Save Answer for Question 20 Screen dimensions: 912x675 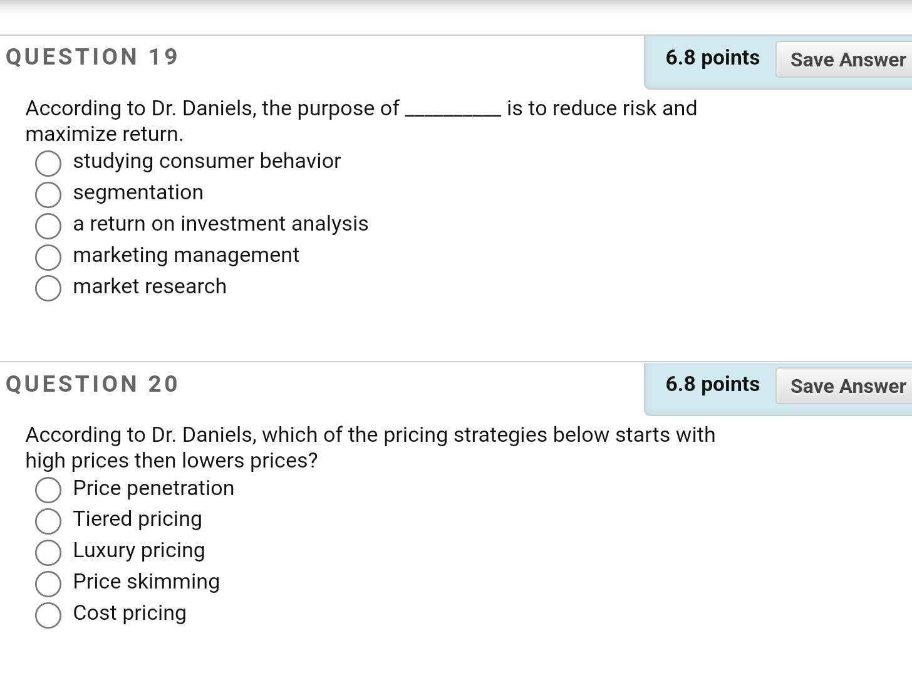(847, 387)
